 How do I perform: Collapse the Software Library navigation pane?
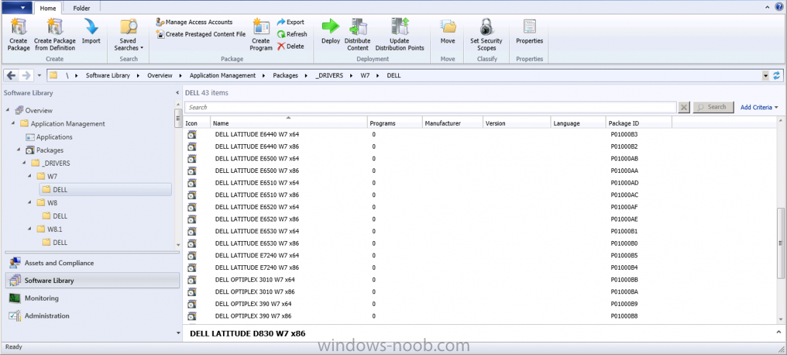(x=176, y=93)
